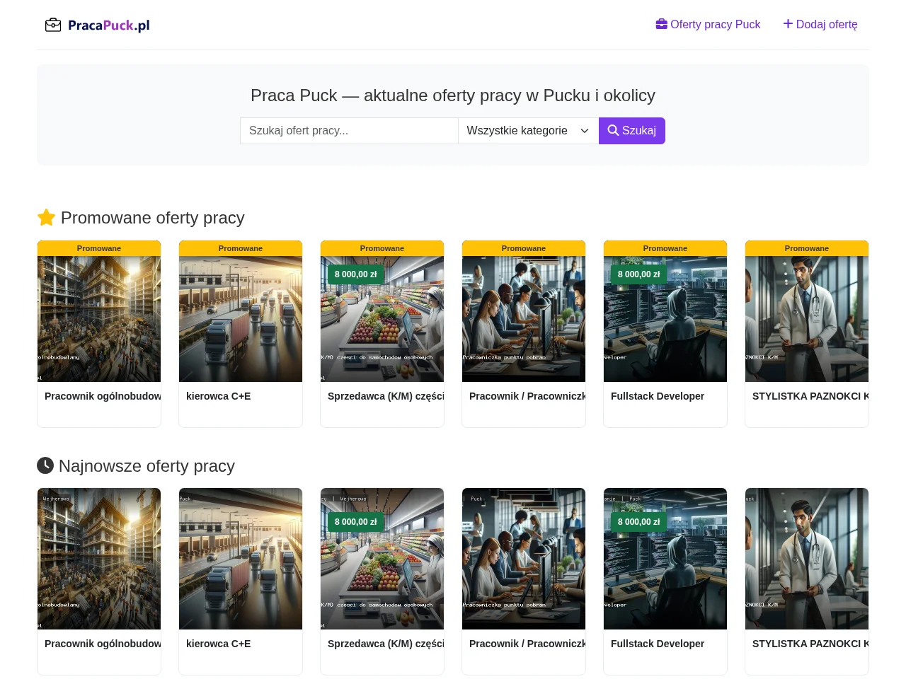This screenshot has width=906, height=679.
Task: Open newest kierowca C+E trucks image
Action: click(x=241, y=559)
